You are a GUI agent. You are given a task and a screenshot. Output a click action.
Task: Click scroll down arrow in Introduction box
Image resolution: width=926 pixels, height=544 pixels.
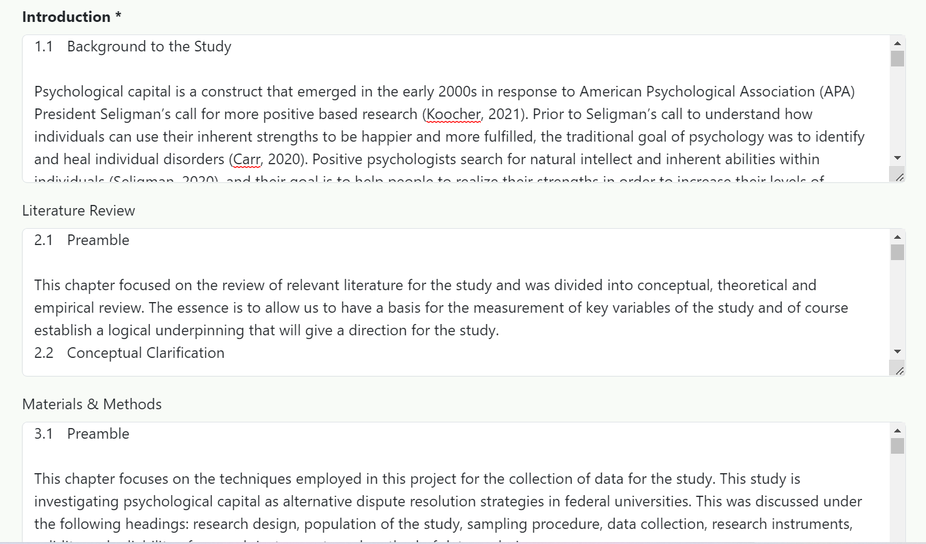897,158
